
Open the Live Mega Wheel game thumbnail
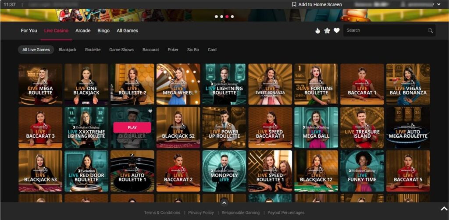[x=178, y=84]
